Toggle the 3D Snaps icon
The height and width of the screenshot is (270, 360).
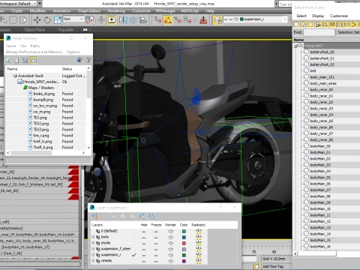(157, 19)
